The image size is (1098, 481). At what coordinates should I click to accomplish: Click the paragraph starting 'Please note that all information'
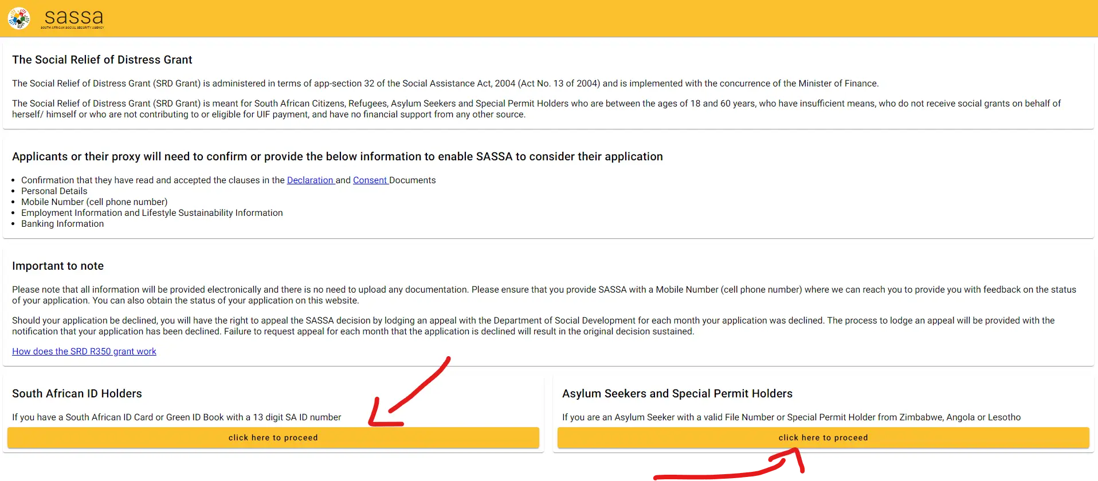tap(544, 295)
